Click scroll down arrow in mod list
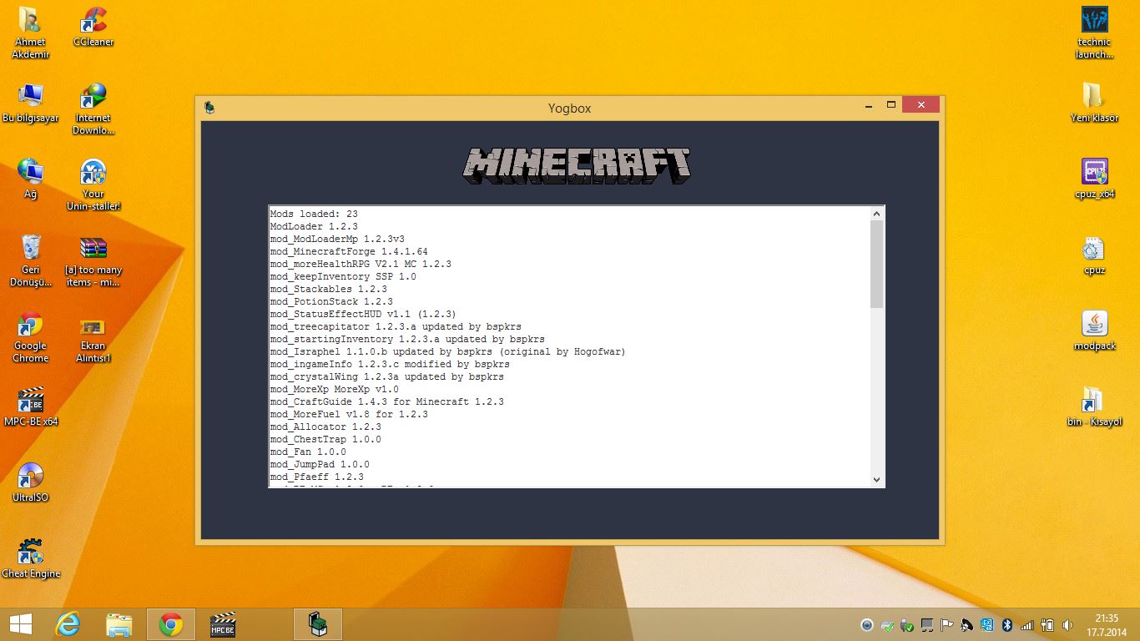This screenshot has width=1140, height=641. click(876, 480)
